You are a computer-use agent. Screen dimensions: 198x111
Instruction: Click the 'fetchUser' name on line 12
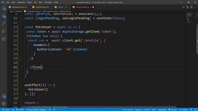coord(43,27)
